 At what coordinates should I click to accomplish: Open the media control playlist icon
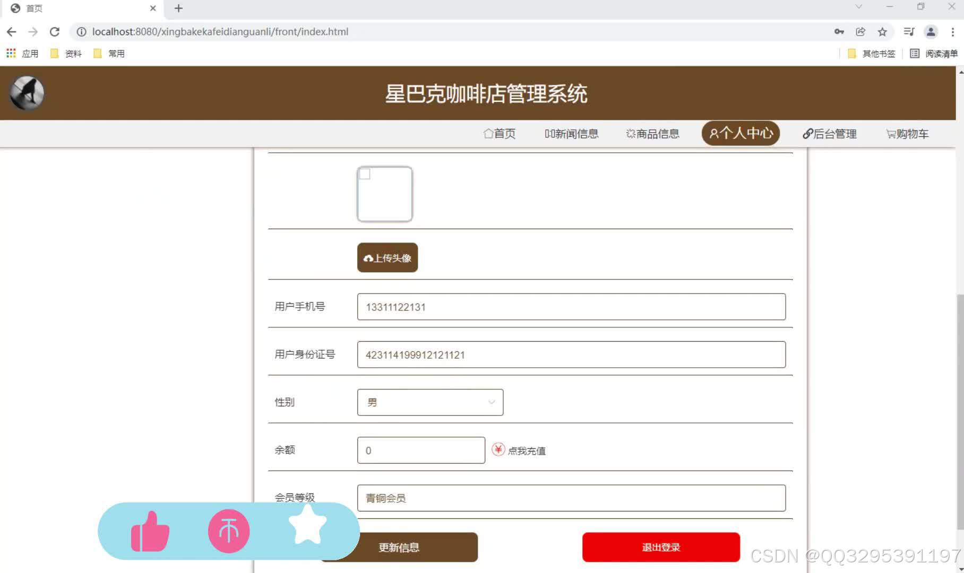pyautogui.click(x=909, y=32)
